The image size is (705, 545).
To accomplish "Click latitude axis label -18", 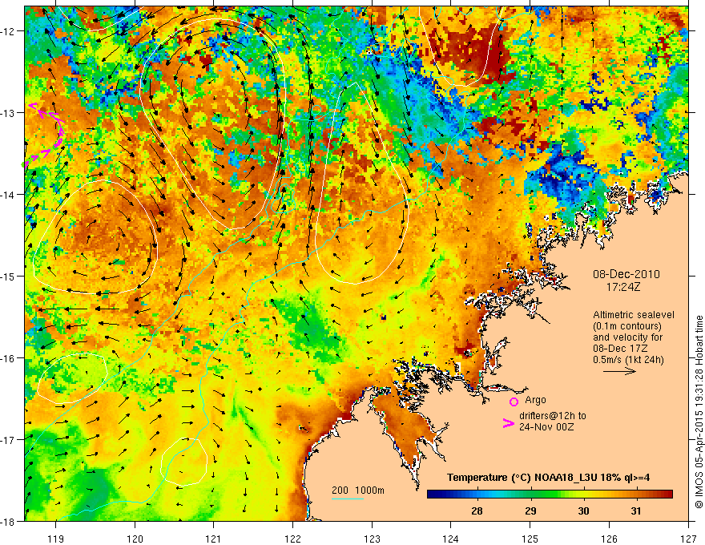I will [x=8, y=521].
